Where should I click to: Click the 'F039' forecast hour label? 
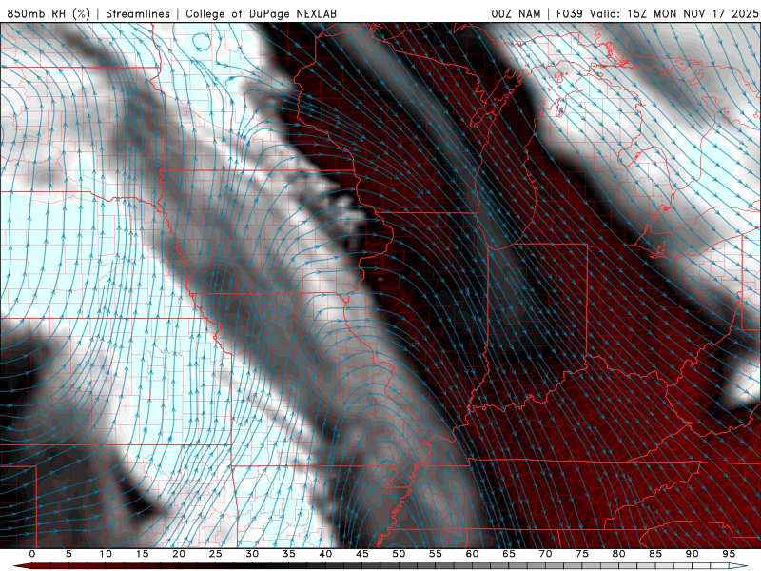tap(569, 13)
